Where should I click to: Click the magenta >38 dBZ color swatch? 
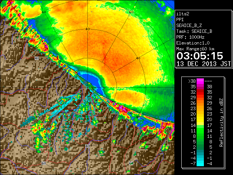(200, 81)
